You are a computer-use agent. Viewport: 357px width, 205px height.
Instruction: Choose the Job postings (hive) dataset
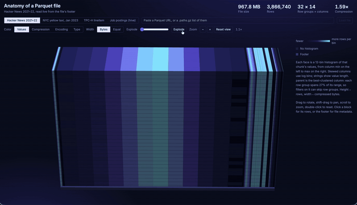(x=123, y=20)
